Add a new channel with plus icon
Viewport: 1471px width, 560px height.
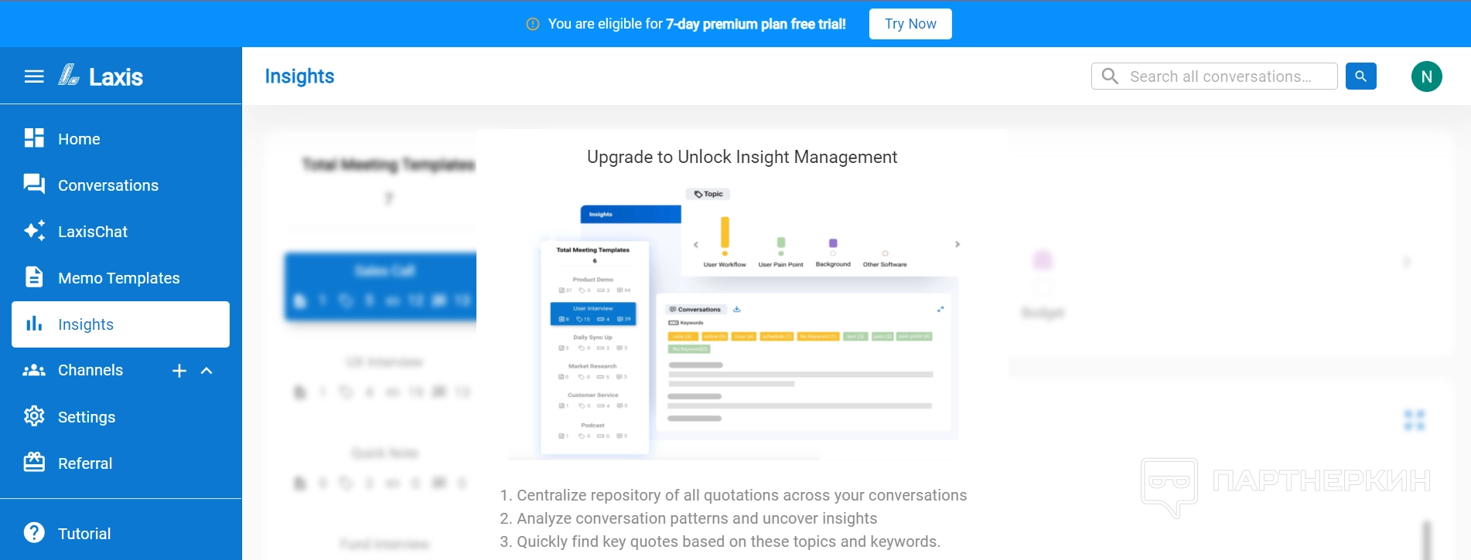(179, 371)
